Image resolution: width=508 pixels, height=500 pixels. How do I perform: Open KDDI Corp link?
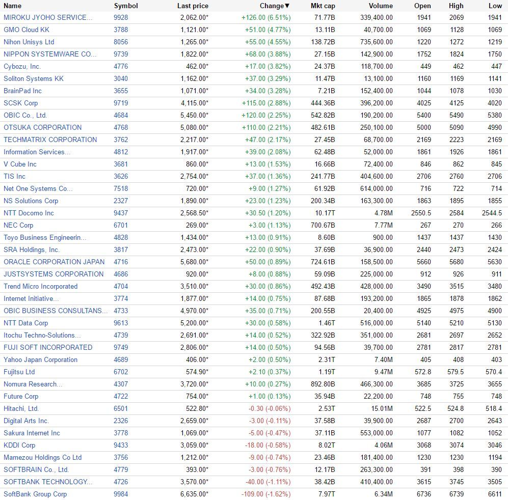pos(19,446)
